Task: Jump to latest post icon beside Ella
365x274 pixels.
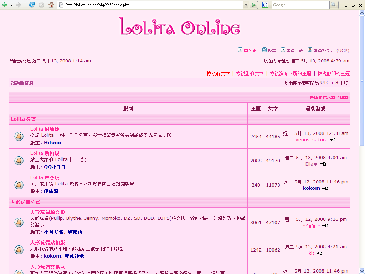Action: (323, 164)
